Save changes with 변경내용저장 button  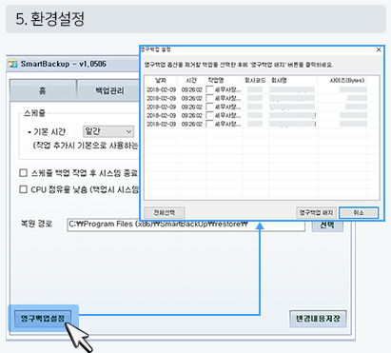click(318, 319)
